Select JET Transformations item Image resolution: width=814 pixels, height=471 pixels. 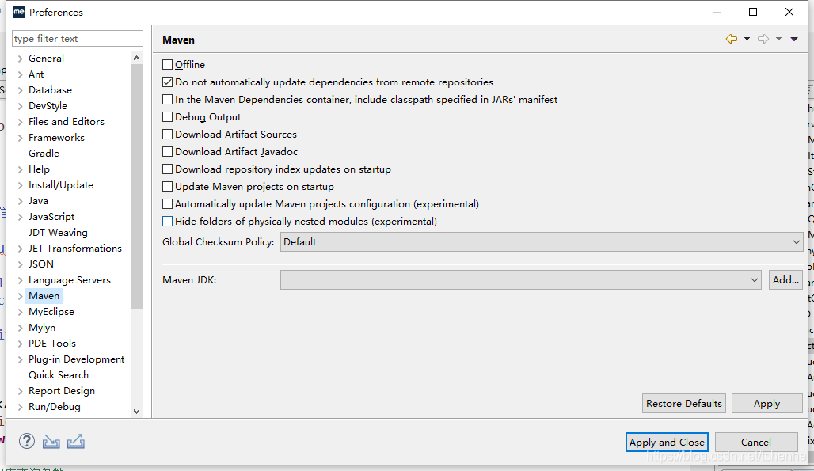coord(75,248)
